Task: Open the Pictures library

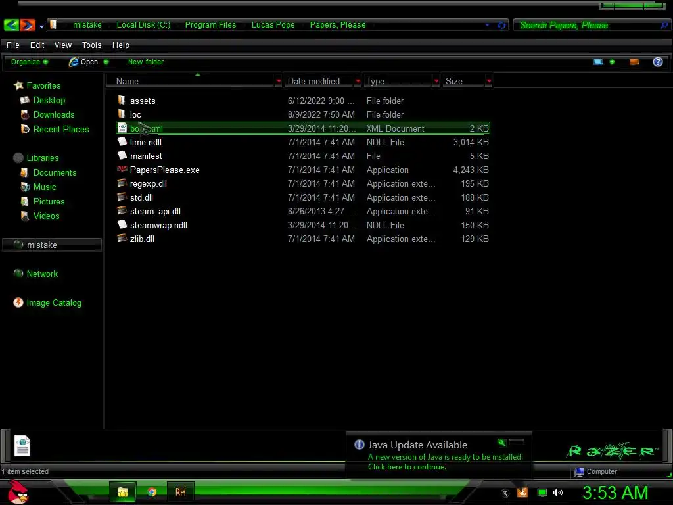Action: click(49, 201)
